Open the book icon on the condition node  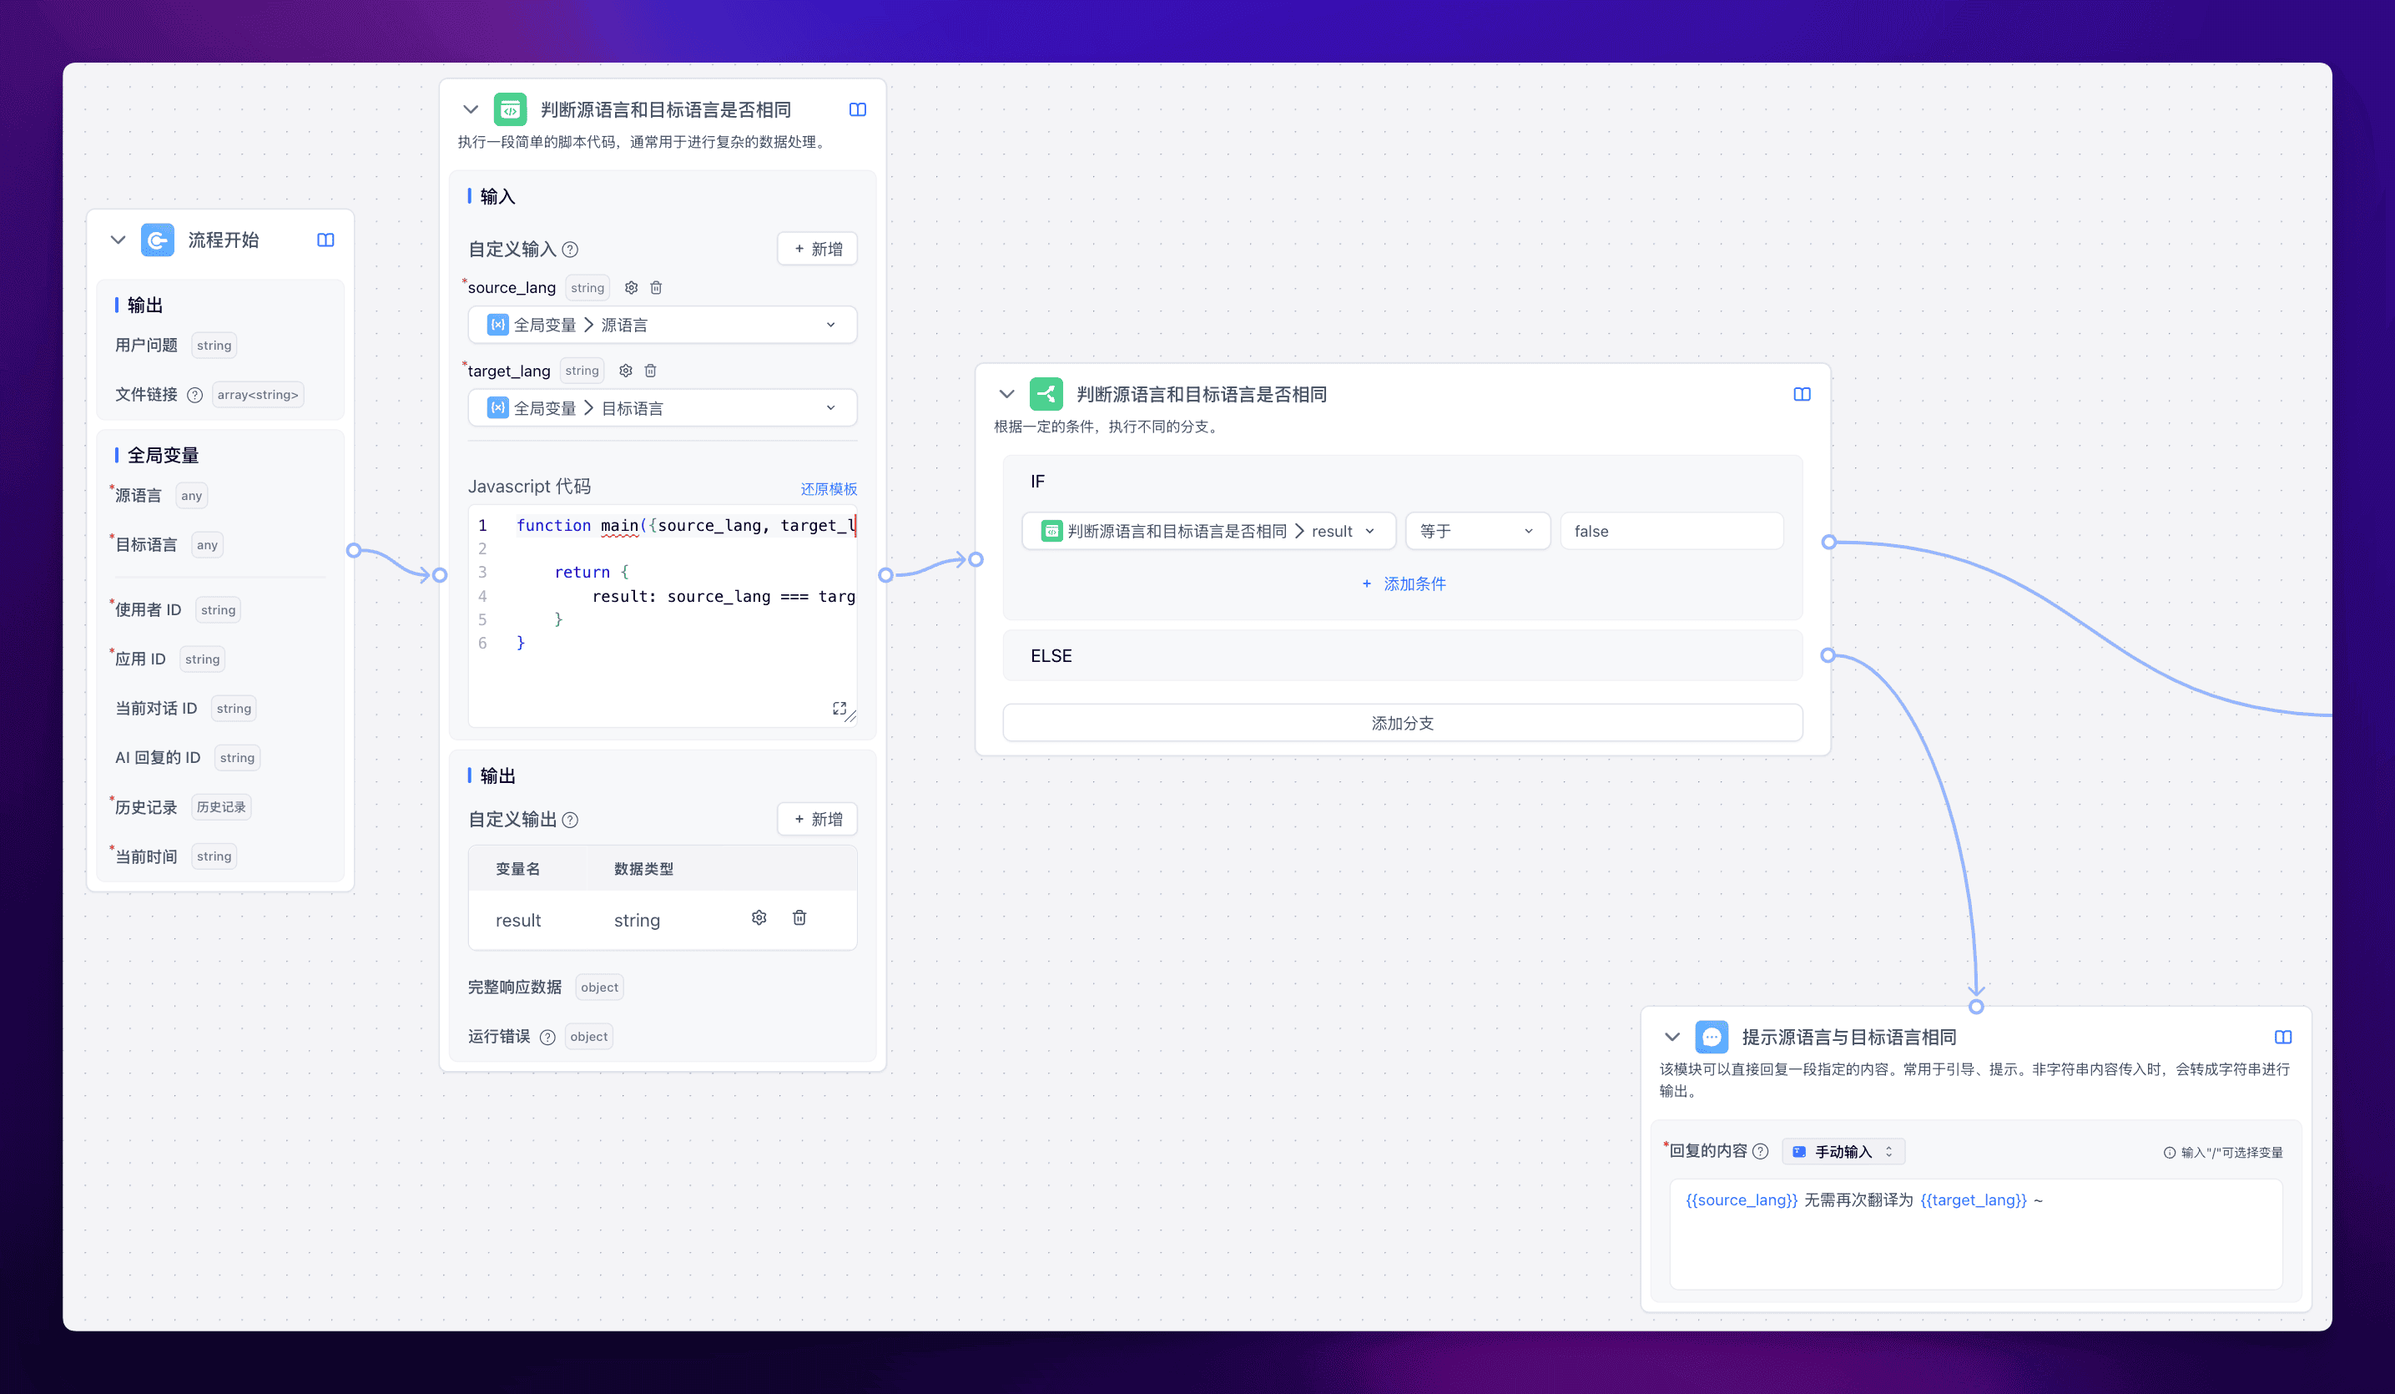coord(1802,394)
